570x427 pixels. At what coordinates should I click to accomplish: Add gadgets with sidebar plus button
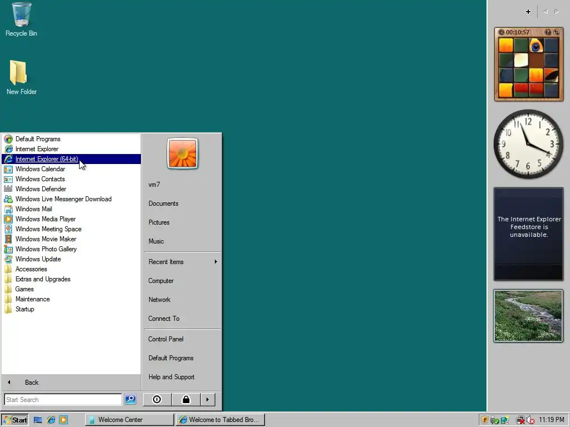[x=528, y=12]
